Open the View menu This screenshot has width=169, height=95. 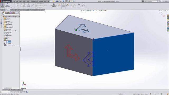[x=20, y=1]
